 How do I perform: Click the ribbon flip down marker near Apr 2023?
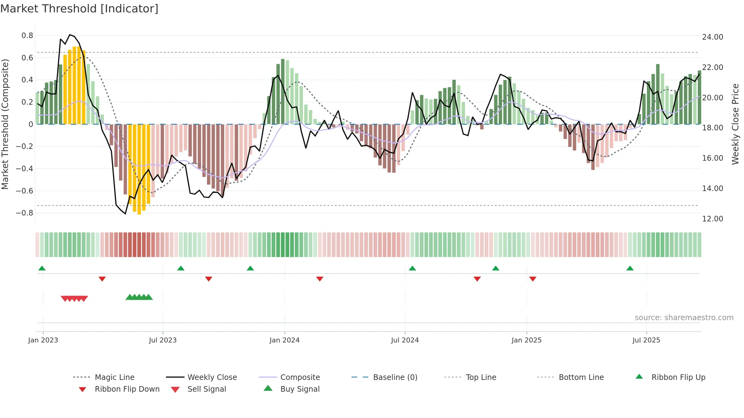(x=102, y=279)
